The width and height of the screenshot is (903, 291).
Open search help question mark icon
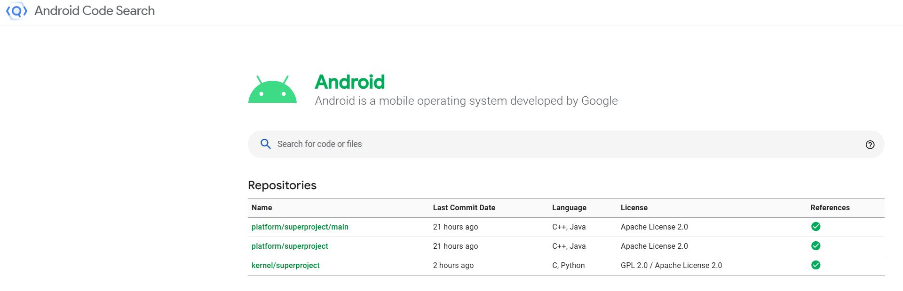point(870,145)
